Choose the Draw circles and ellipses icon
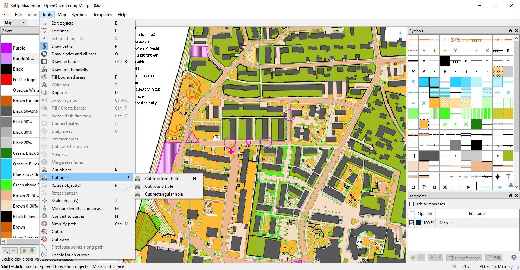 point(44,54)
